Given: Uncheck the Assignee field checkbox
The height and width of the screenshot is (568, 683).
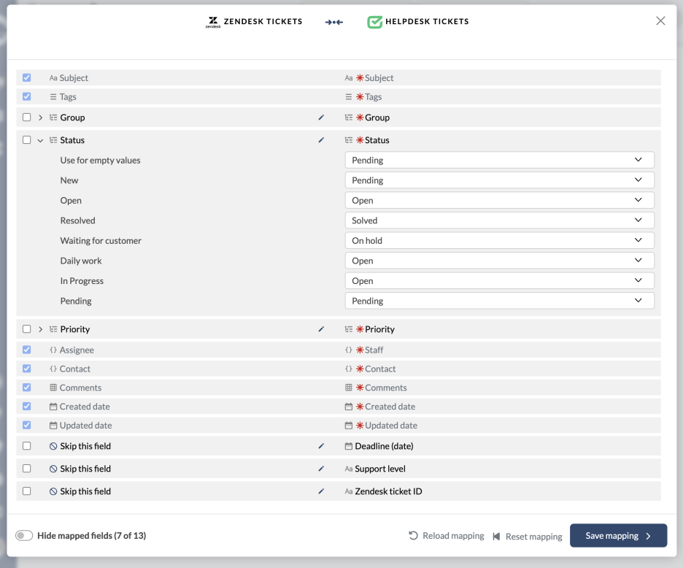Looking at the screenshot, I should click(x=26, y=350).
